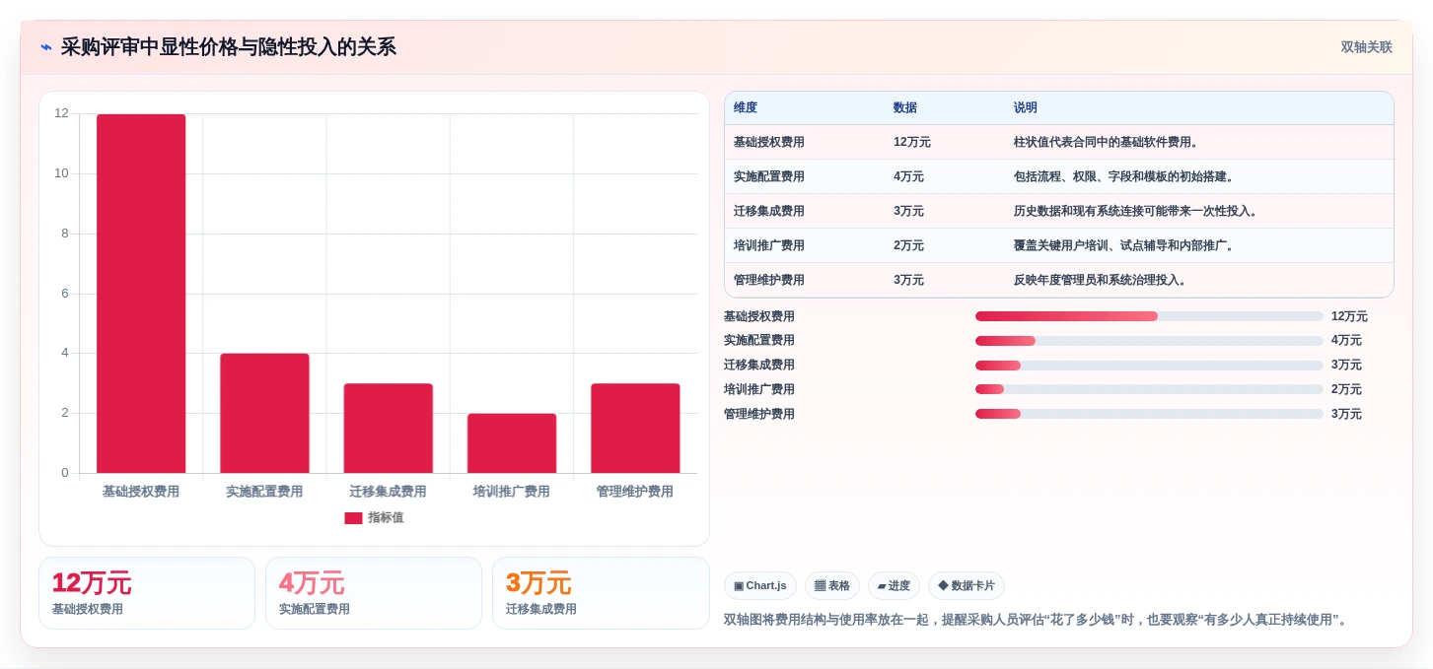This screenshot has height=669, width=1433.
Task: Click the 迁移集成费用 bar in chart
Action: coord(388,429)
